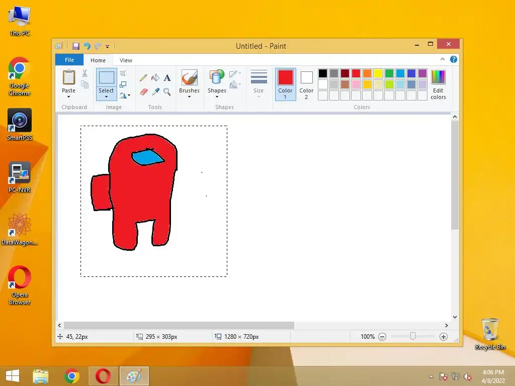515x386 pixels.
Task: Open PC-NVR desktop shortcut
Action: point(20,177)
